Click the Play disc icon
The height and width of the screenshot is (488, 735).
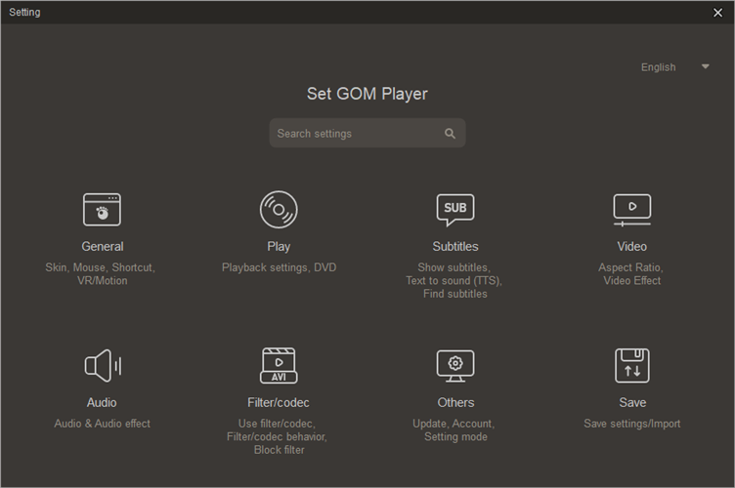279,210
